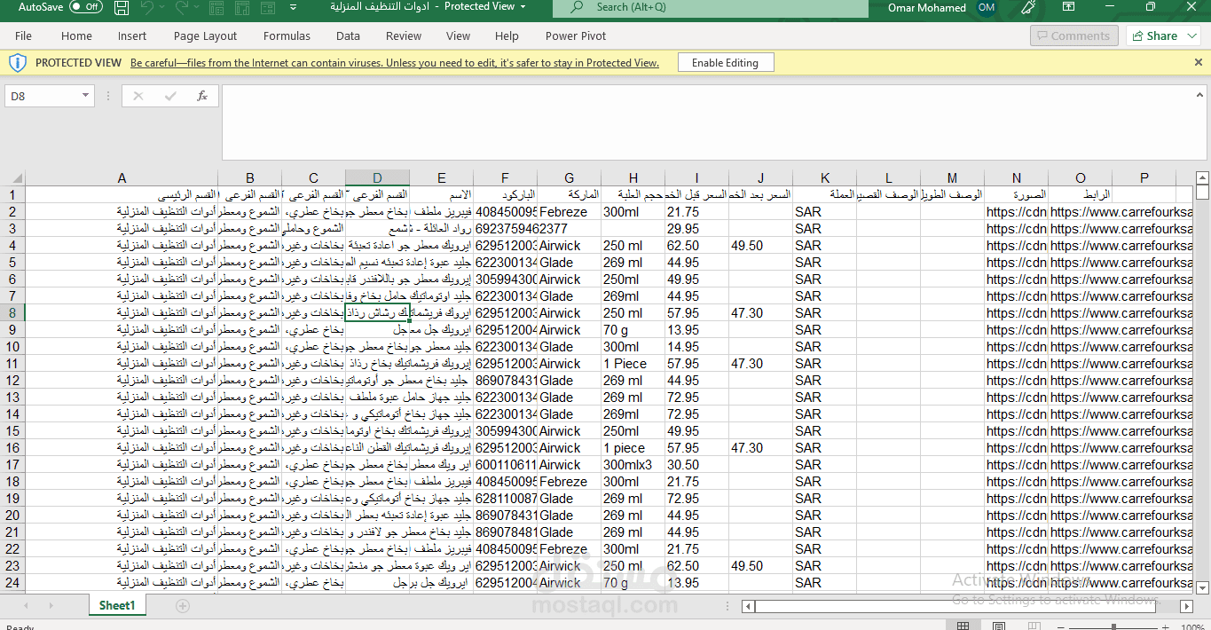Select column K header

click(x=824, y=178)
